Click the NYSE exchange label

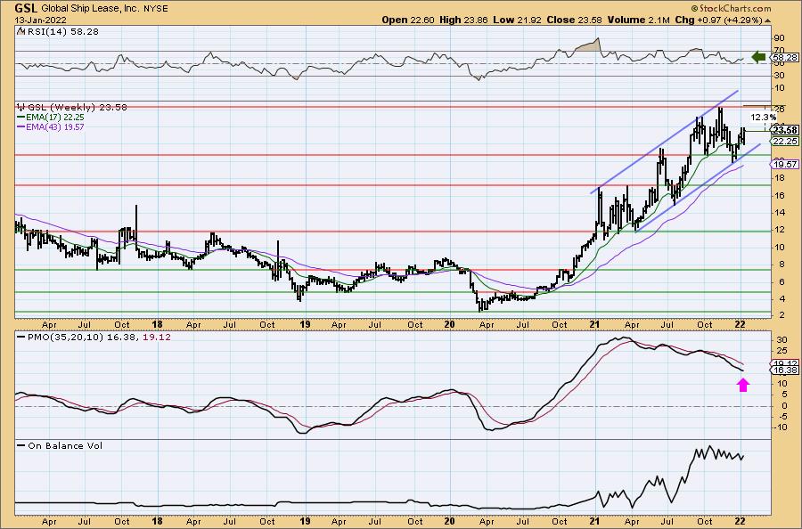tap(154, 9)
